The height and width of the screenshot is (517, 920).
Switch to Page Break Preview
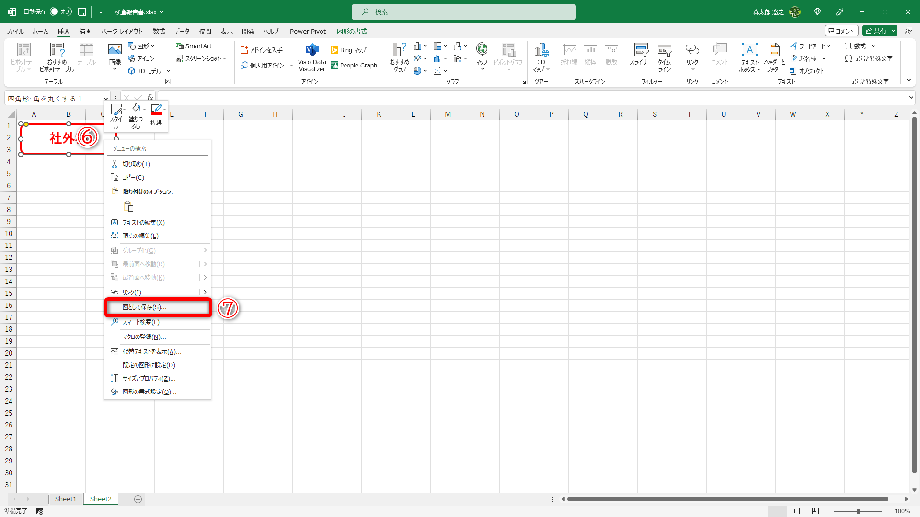[816, 511]
